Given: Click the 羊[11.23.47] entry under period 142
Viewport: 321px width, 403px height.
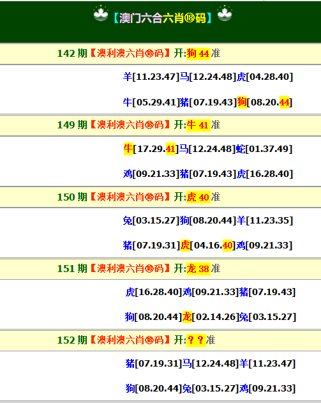Looking at the screenshot, I should [151, 77].
